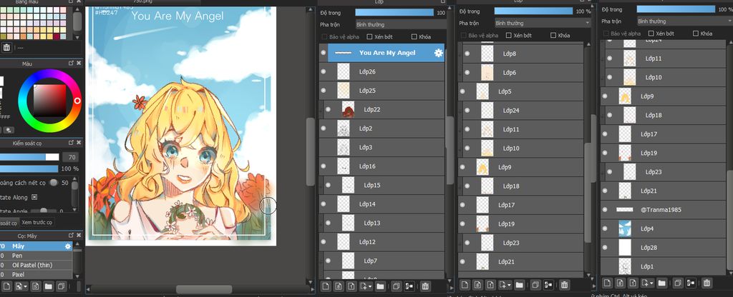Close the Màu color panel

79,63
